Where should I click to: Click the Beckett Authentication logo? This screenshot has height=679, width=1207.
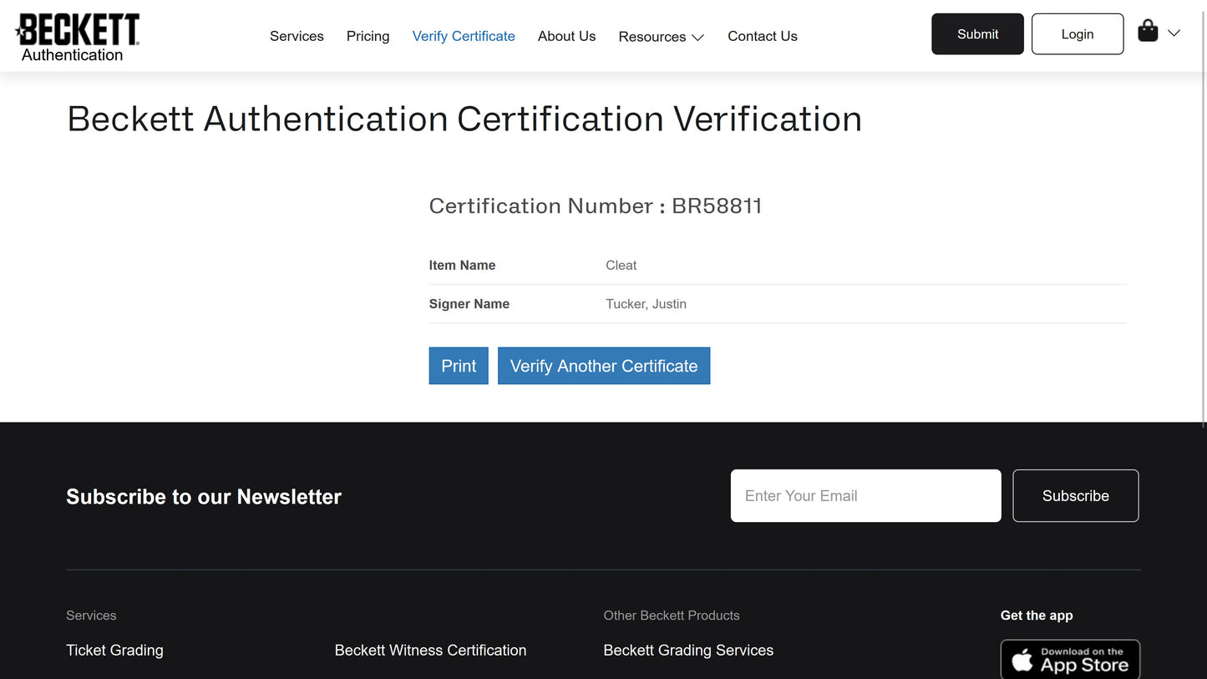[77, 38]
